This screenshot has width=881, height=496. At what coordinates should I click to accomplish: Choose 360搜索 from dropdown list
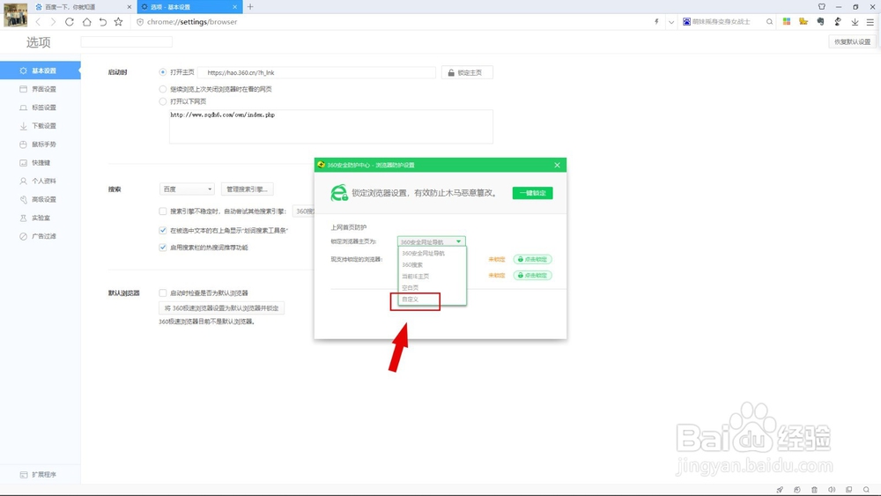[x=432, y=264]
